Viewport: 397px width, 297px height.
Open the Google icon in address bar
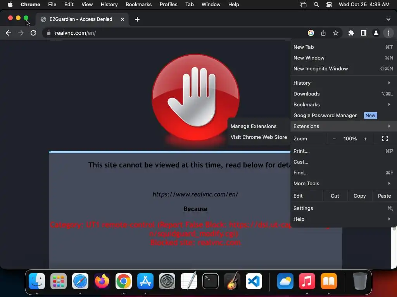coord(311,33)
